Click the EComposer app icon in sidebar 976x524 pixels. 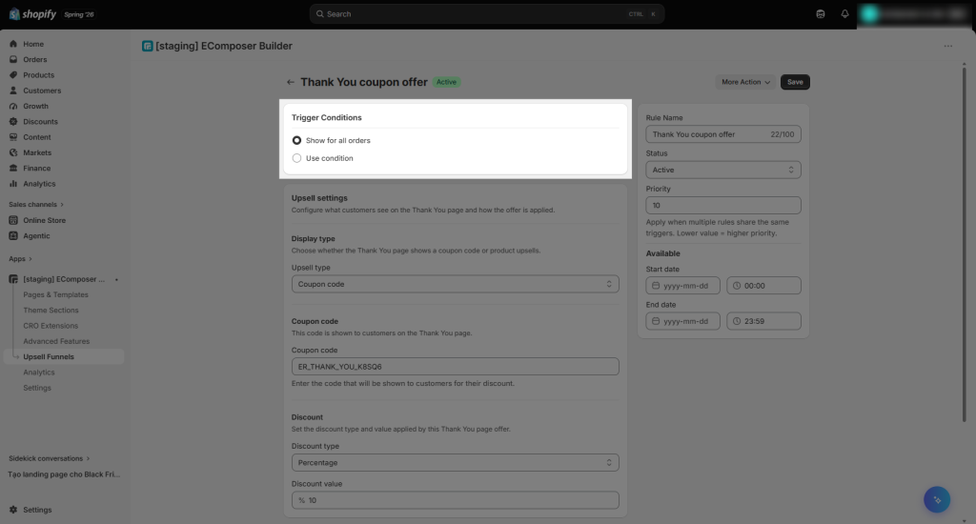(x=13, y=279)
